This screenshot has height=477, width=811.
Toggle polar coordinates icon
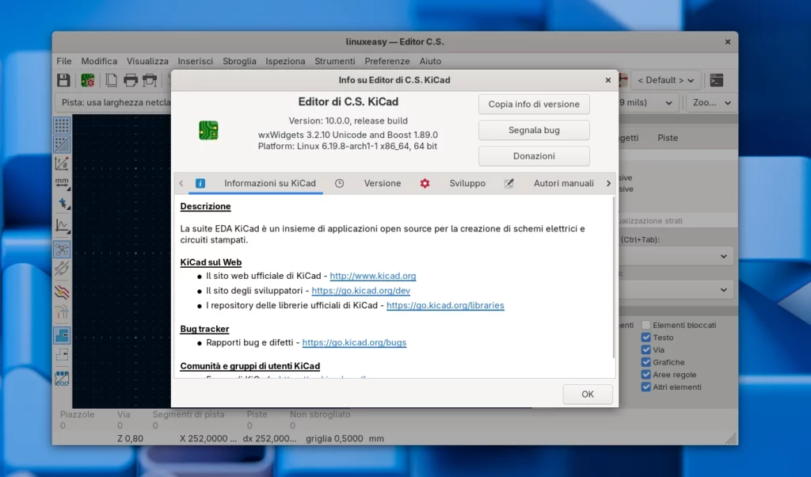(x=62, y=164)
